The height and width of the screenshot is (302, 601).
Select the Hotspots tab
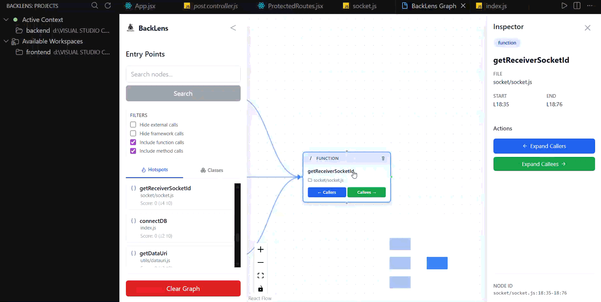154,170
